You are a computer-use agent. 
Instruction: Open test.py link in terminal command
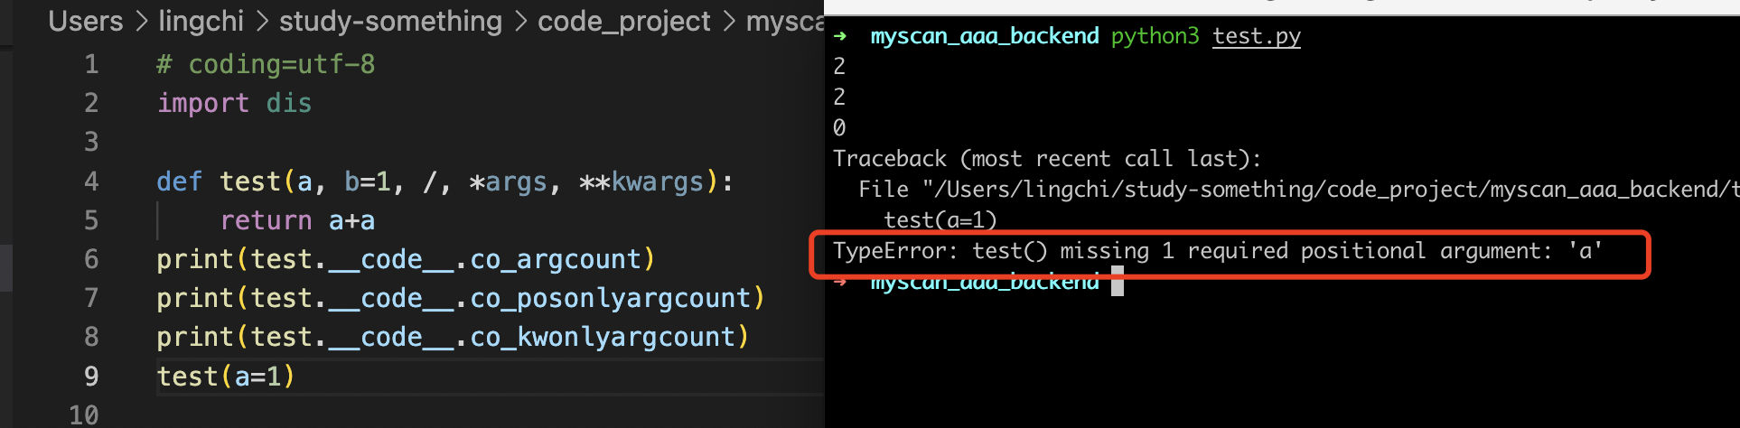1256,36
